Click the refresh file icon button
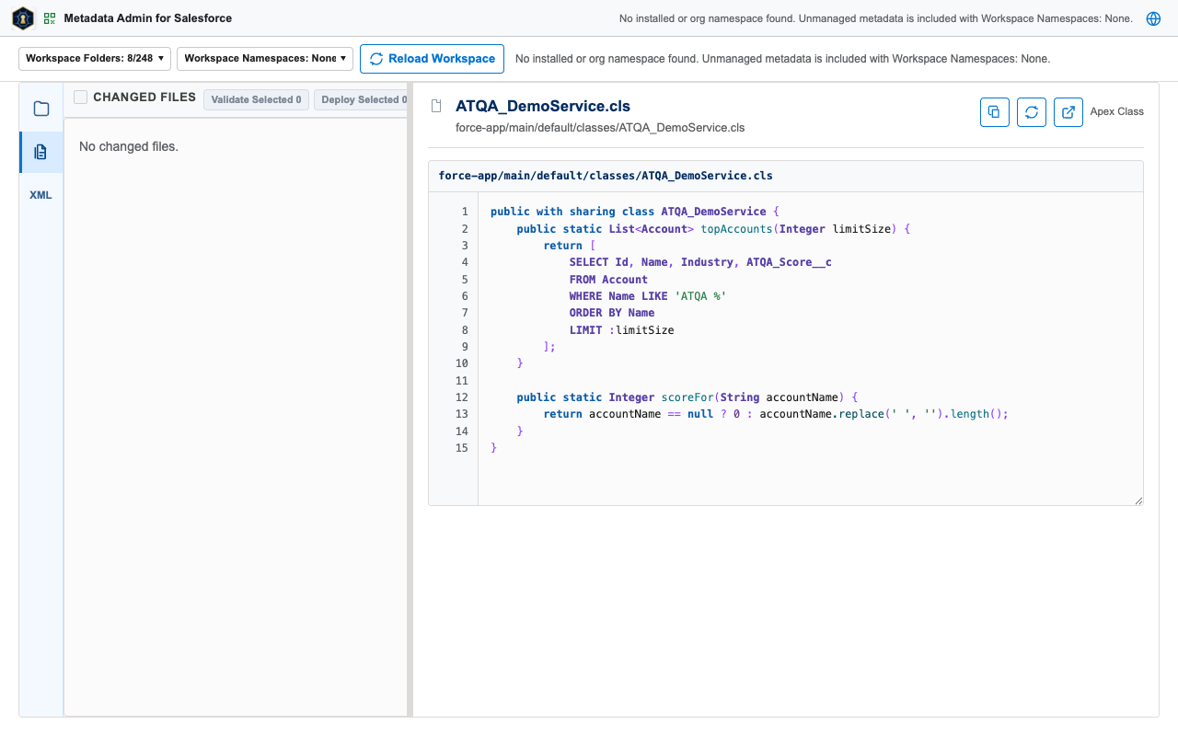This screenshot has height=736, width=1178. click(x=1032, y=112)
